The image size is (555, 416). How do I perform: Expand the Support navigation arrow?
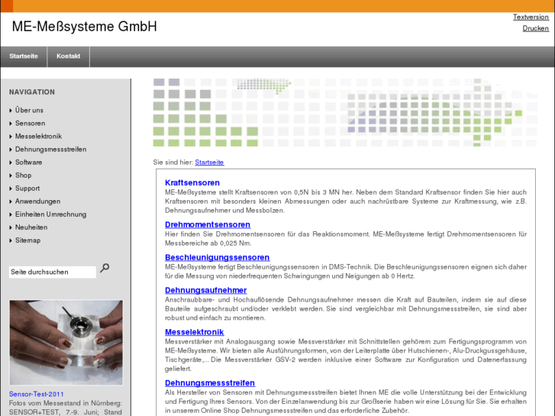point(11,189)
